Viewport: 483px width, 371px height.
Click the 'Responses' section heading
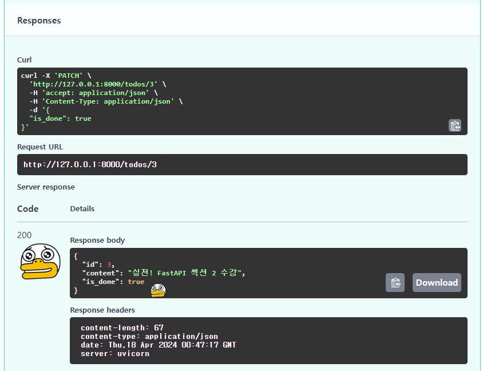39,21
